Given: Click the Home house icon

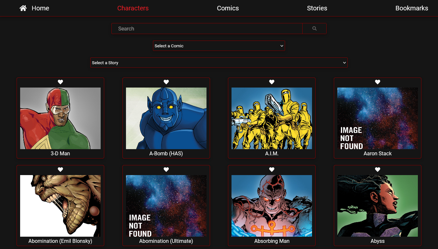Looking at the screenshot, I should point(23,8).
